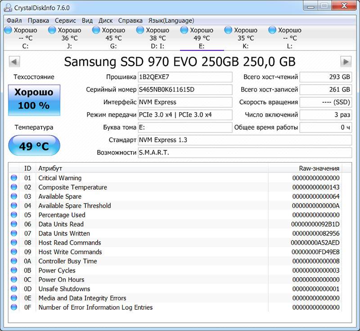Click status orb of Controller Busy Time row
360x331 pixels.
point(14,261)
